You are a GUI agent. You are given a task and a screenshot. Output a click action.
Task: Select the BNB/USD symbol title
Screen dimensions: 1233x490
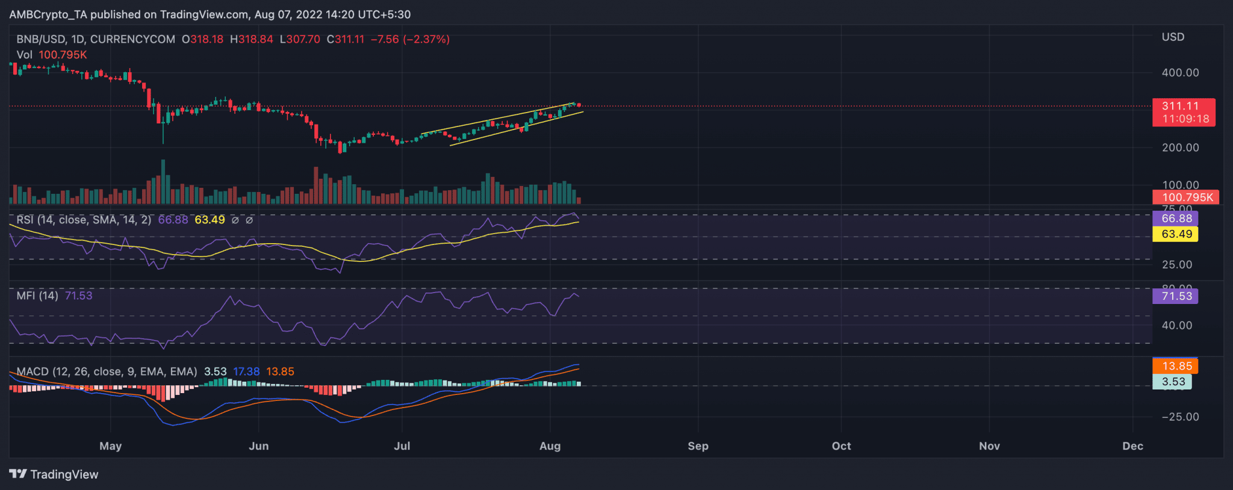click(x=96, y=39)
